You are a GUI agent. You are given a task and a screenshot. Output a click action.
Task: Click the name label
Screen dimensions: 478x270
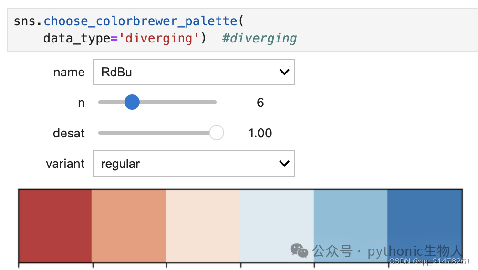(69, 73)
